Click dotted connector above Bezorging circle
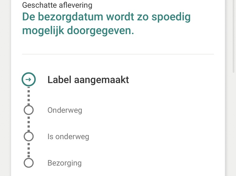236x176 pixels. coord(29,150)
